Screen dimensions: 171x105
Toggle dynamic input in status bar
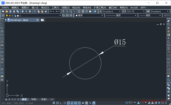point(79,103)
